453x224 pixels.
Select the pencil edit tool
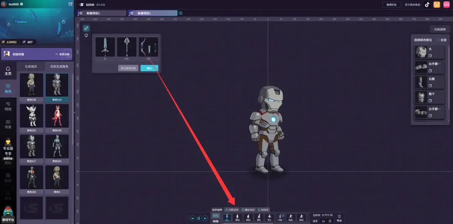click(86, 28)
